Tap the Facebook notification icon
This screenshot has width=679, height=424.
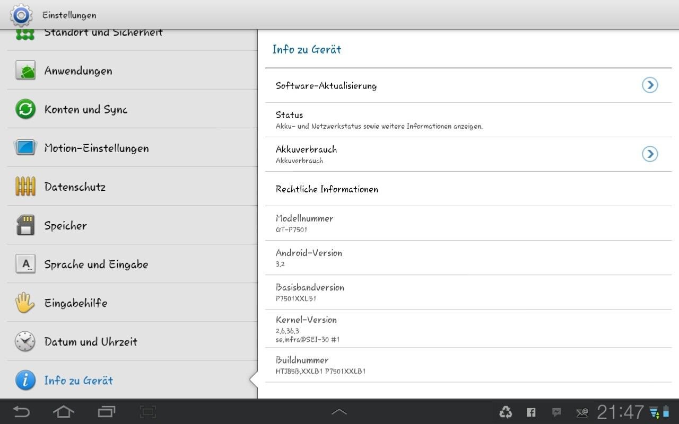(x=531, y=412)
